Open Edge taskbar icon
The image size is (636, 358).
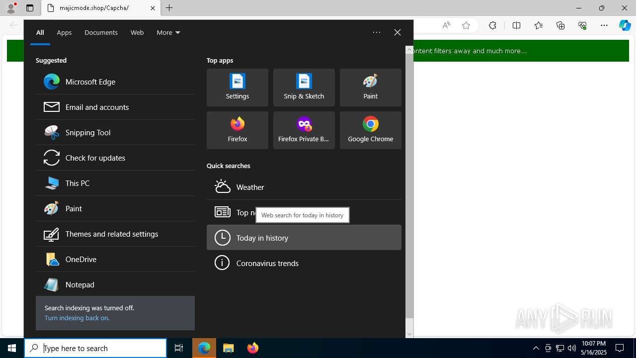pyautogui.click(x=204, y=348)
